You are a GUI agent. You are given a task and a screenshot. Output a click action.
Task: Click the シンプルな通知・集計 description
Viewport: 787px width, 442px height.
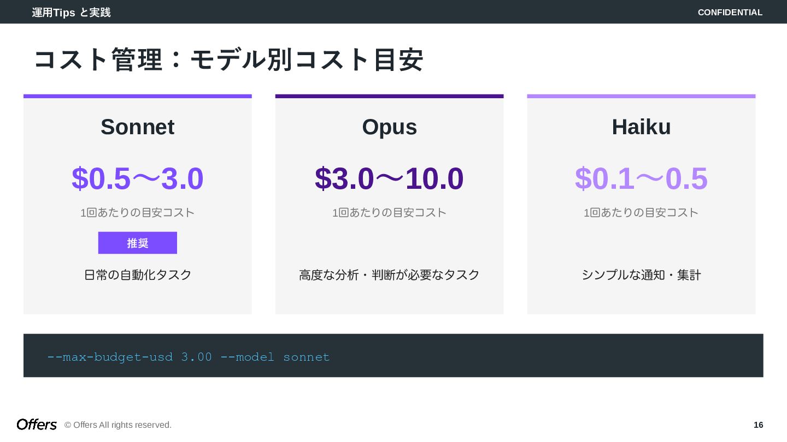click(641, 275)
